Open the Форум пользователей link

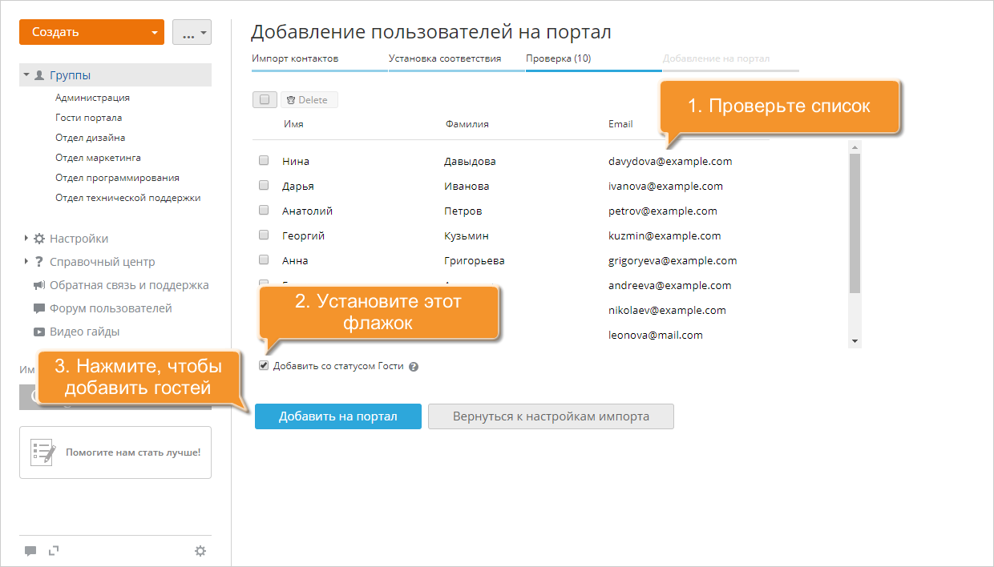(x=111, y=308)
